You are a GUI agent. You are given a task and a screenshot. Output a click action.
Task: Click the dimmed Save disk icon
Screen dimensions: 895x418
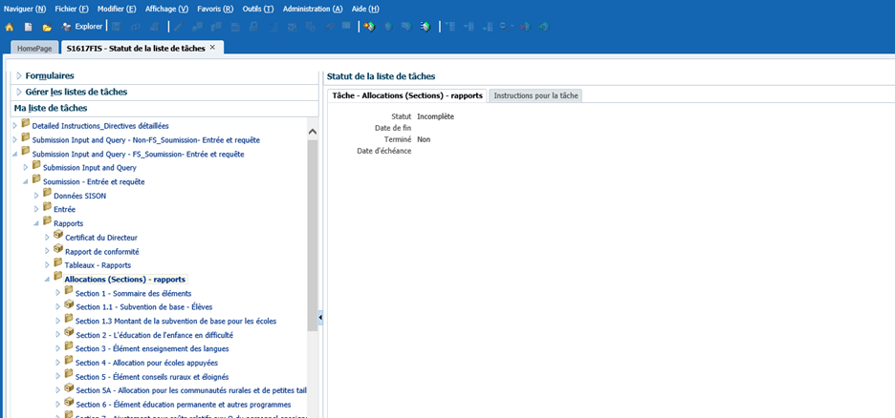click(x=116, y=26)
